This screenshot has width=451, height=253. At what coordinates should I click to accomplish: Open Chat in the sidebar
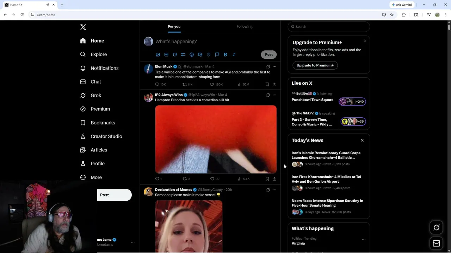click(91, 82)
